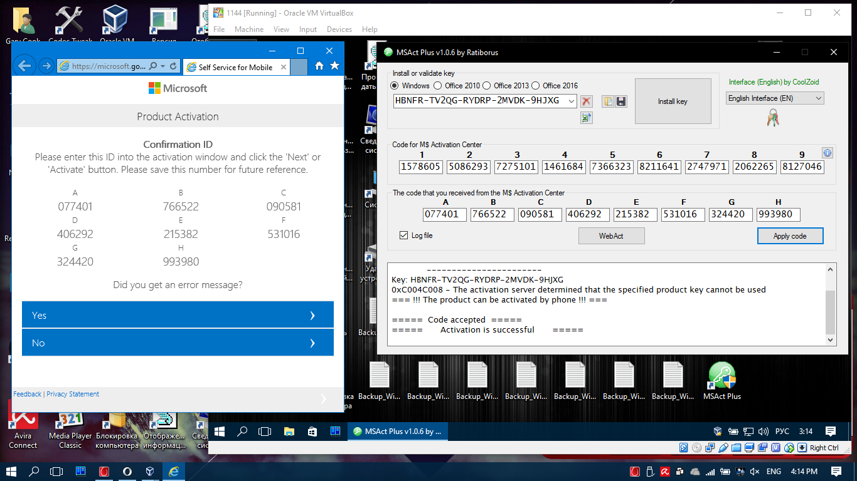Click the favorites star in Internet Explorer
Viewport: 857px width, 481px height.
(x=334, y=66)
